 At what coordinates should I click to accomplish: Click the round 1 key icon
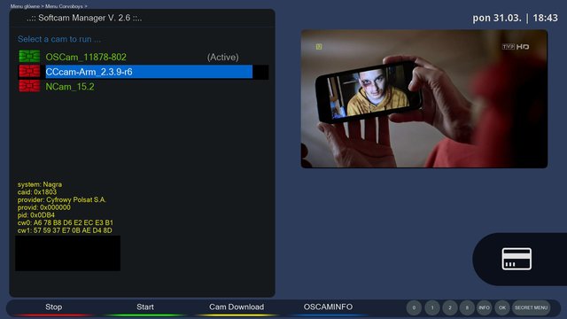432,307
